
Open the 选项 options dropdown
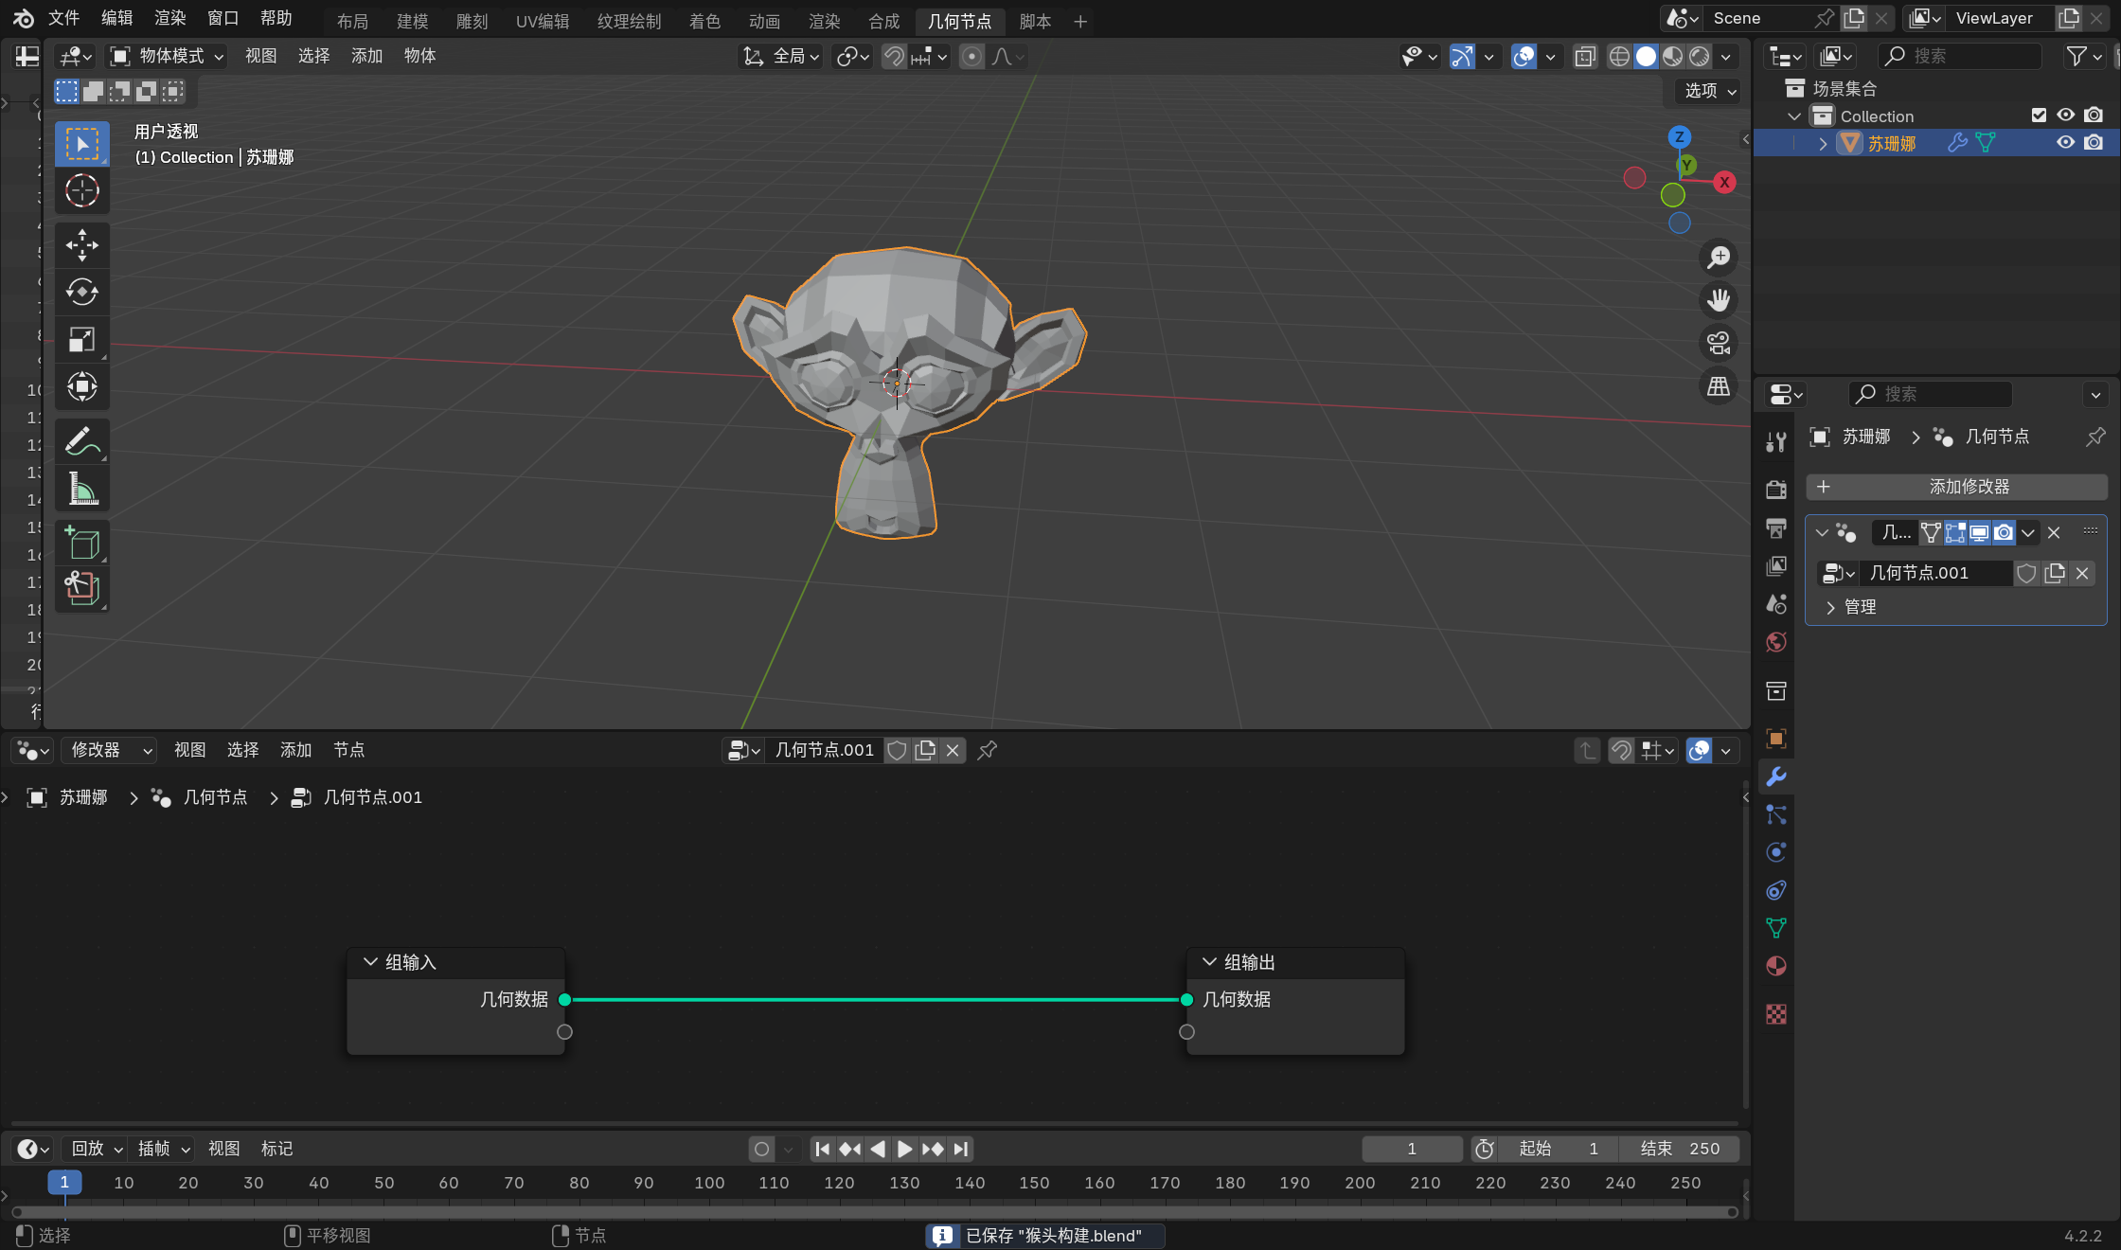point(1710,91)
